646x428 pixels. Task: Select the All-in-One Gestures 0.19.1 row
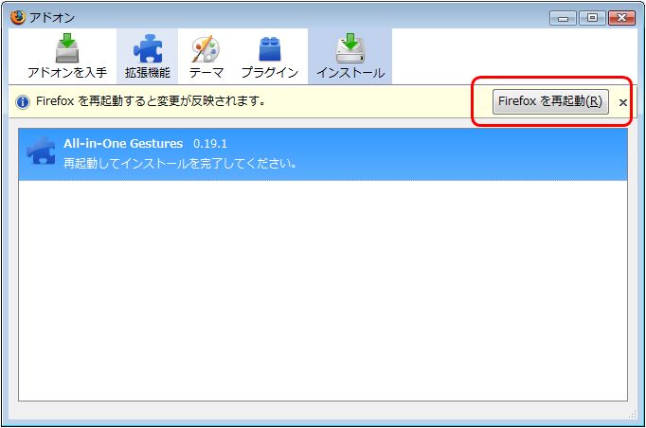323,154
